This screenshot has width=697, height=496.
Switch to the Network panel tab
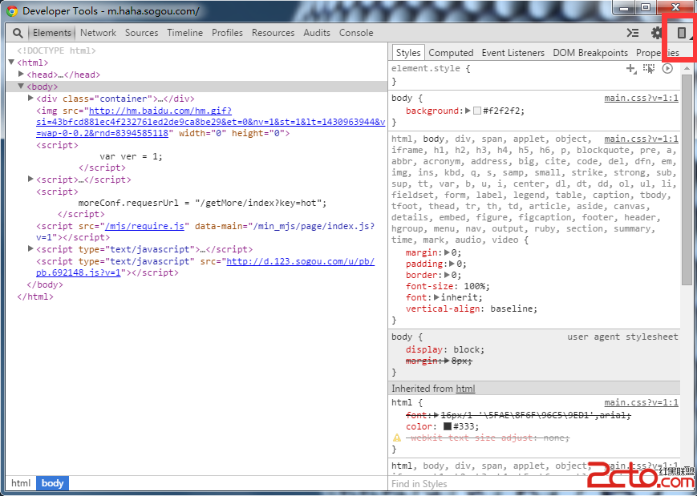click(98, 33)
